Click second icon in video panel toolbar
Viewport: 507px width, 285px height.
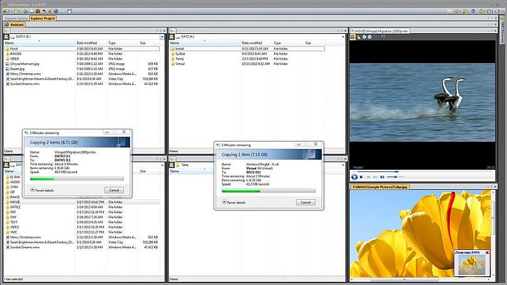coord(359,37)
